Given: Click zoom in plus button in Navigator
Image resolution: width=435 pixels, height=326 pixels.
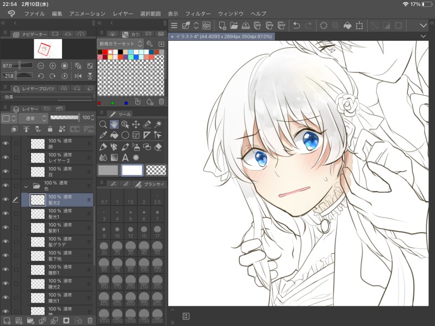Looking at the screenshot, I should [52, 66].
